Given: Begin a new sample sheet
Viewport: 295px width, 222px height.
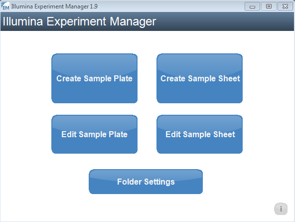Looking at the screenshot, I should tap(200, 78).
